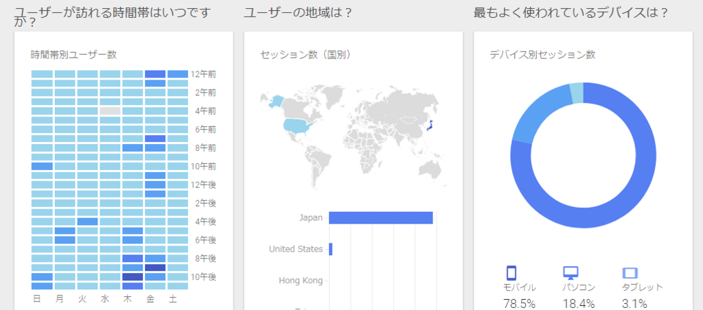The width and height of the screenshot is (703, 310).
Task: Click the 6午前 time axis label
Action: (206, 130)
